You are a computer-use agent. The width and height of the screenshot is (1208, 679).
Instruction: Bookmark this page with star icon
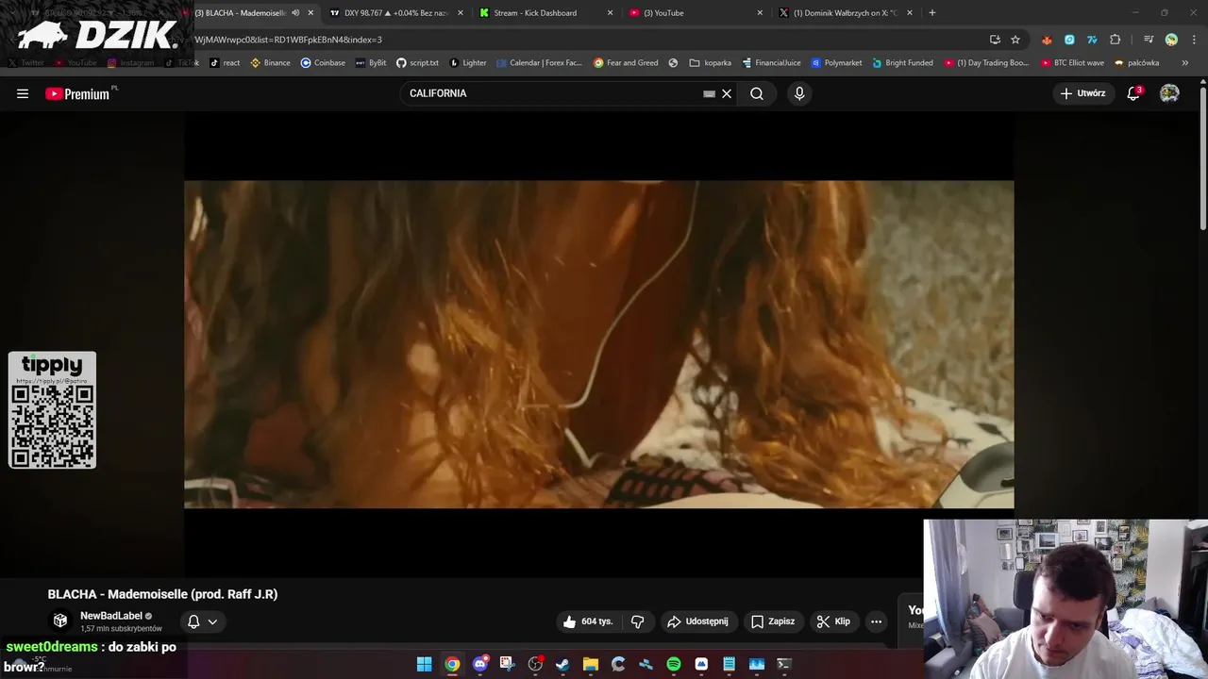(1015, 40)
